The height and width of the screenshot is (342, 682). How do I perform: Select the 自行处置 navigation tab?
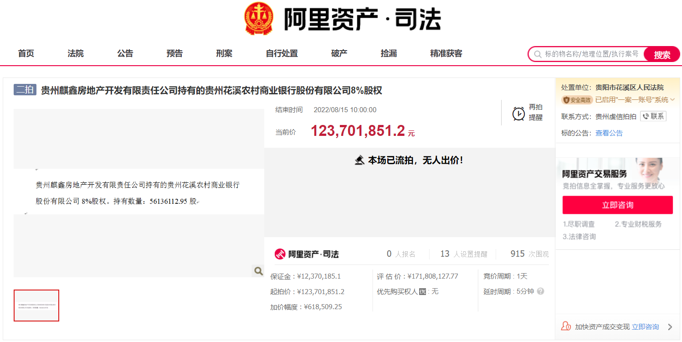click(282, 53)
